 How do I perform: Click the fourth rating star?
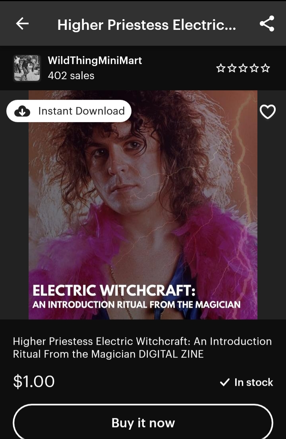[x=254, y=68]
